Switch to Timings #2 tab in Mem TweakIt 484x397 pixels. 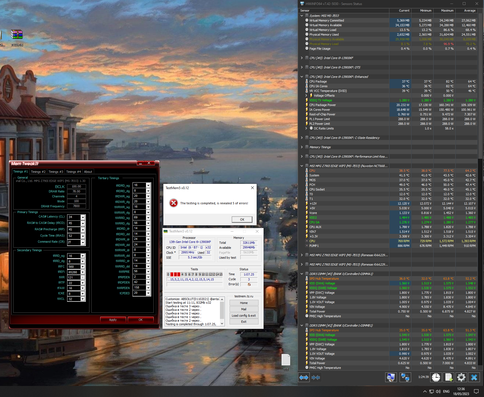pos(38,172)
